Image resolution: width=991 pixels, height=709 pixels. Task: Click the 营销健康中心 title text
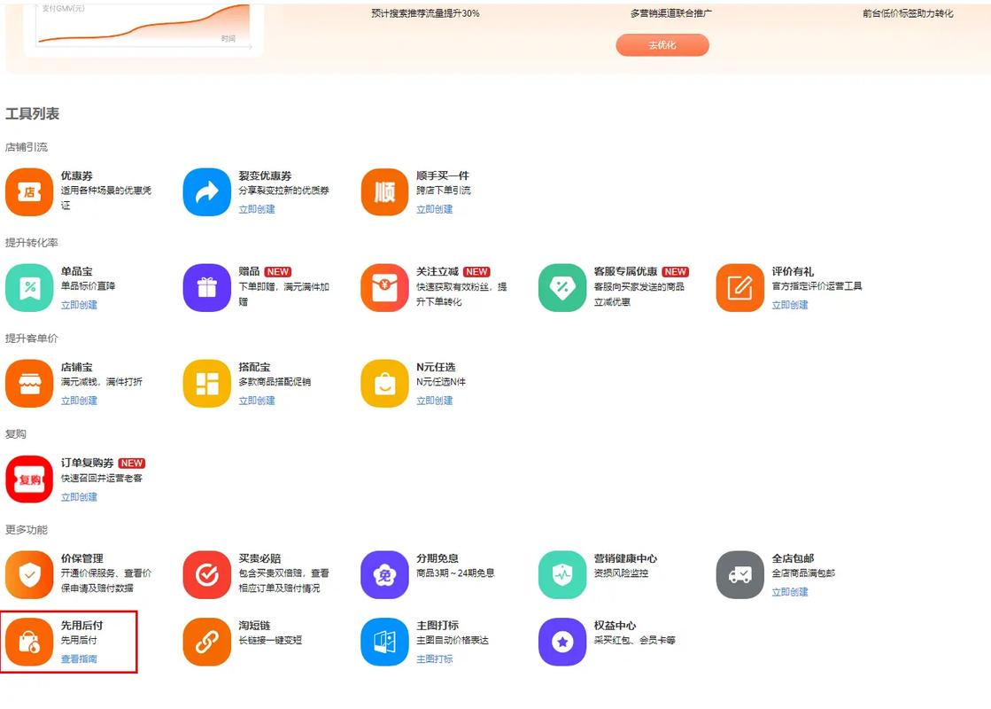pyautogui.click(x=626, y=558)
